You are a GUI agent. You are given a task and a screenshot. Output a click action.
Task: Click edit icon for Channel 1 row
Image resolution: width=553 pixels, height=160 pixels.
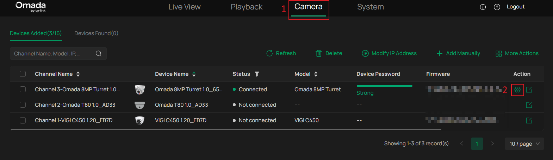[529, 120]
